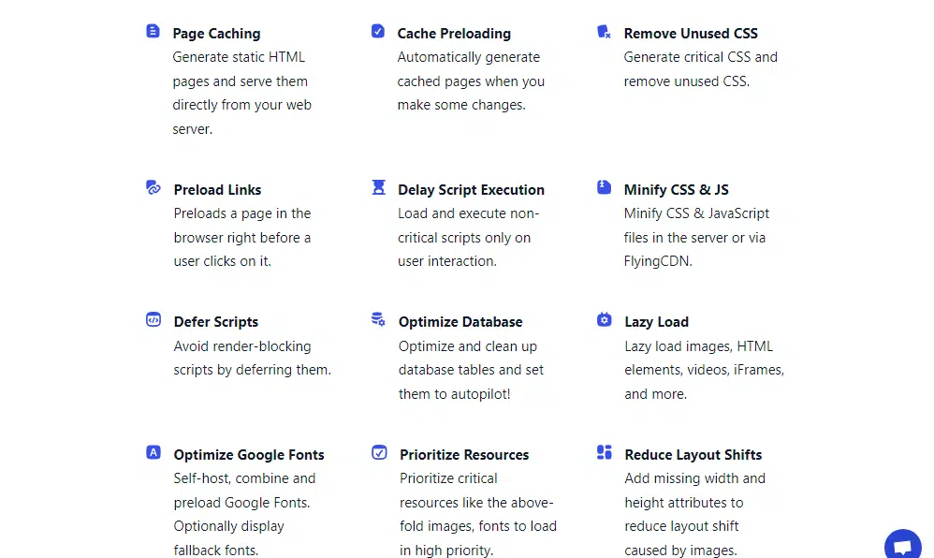Select the Delay Script Execution heading
This screenshot has width=934, height=558.
point(471,189)
